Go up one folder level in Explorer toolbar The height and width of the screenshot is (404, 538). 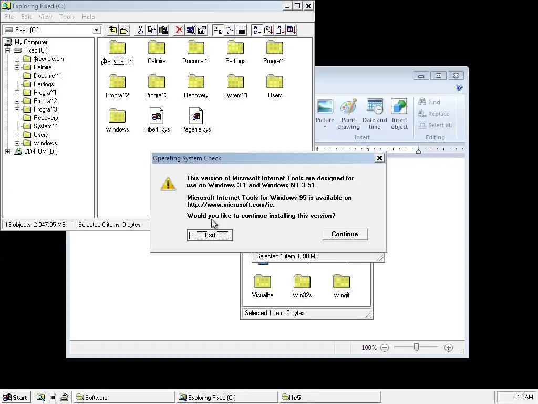point(112,30)
